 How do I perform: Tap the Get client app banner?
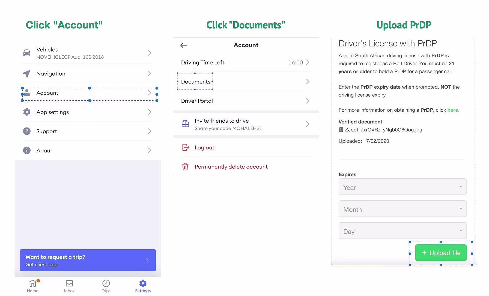coord(88,260)
